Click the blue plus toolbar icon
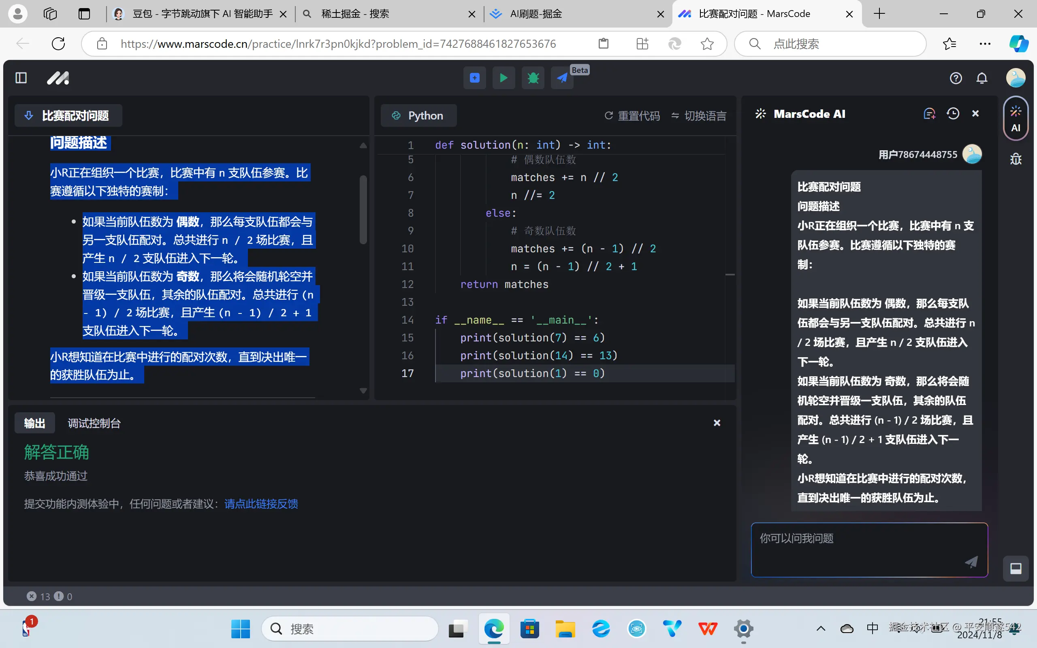Viewport: 1037px width, 648px height. point(474,78)
